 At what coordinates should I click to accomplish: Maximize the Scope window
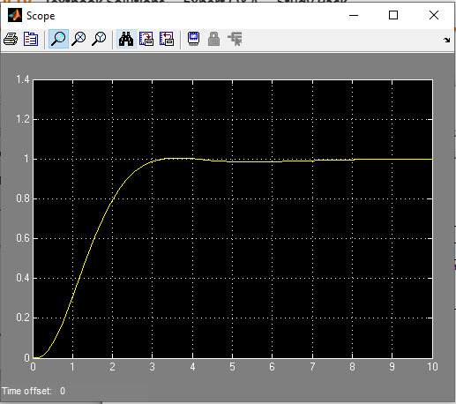pos(393,15)
